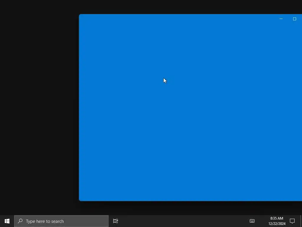Open Task View from the taskbar
The height and width of the screenshot is (227, 302).
(116, 221)
